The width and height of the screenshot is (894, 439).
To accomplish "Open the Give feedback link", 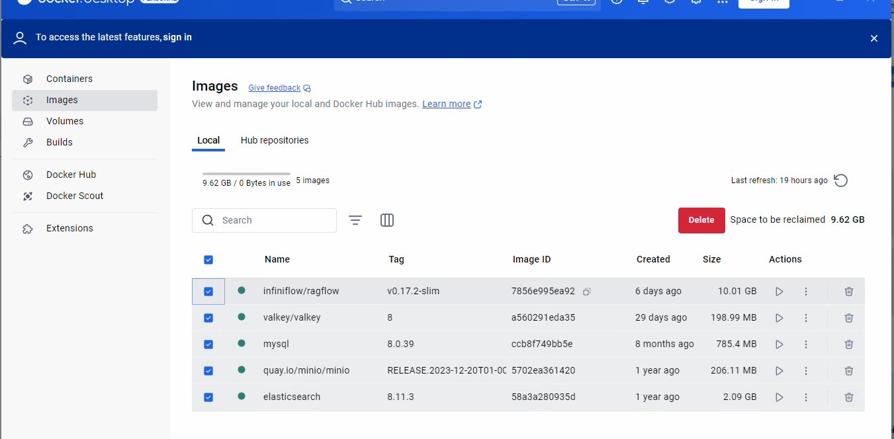I will click(x=279, y=88).
